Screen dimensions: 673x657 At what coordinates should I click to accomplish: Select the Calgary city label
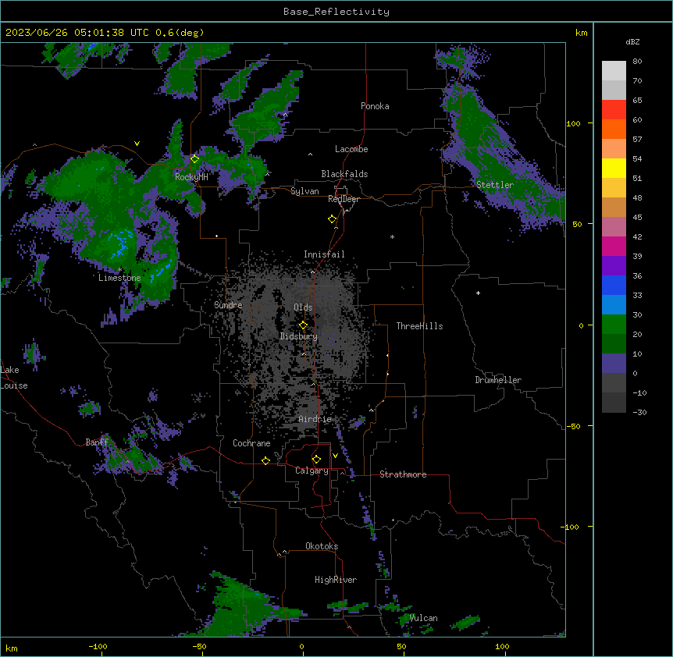point(312,471)
